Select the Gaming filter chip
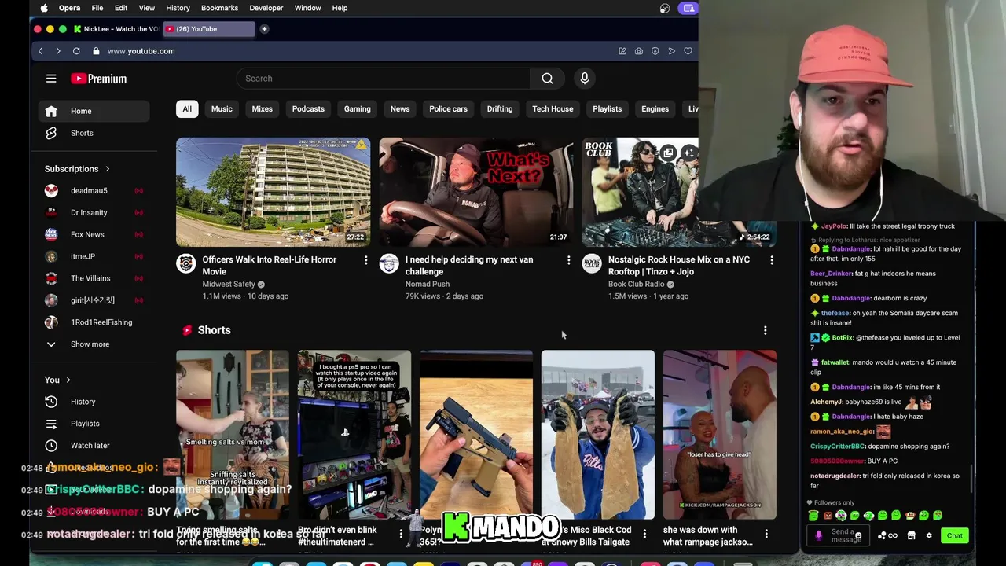 [357, 109]
